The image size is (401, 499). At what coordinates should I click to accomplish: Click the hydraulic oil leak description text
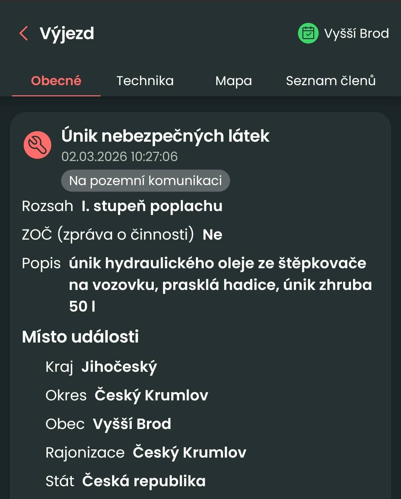220,284
